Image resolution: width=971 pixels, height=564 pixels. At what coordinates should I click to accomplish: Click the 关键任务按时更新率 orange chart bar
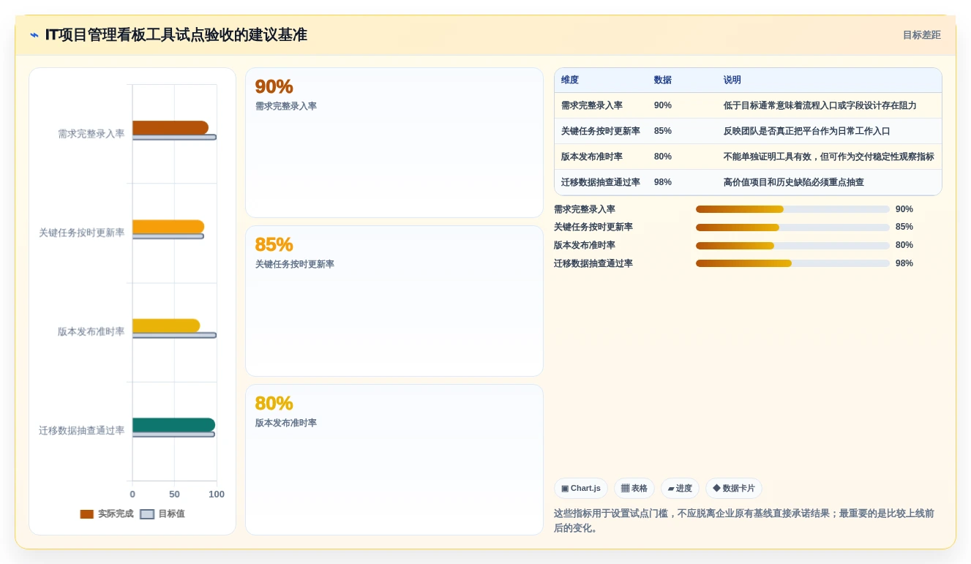(x=168, y=227)
